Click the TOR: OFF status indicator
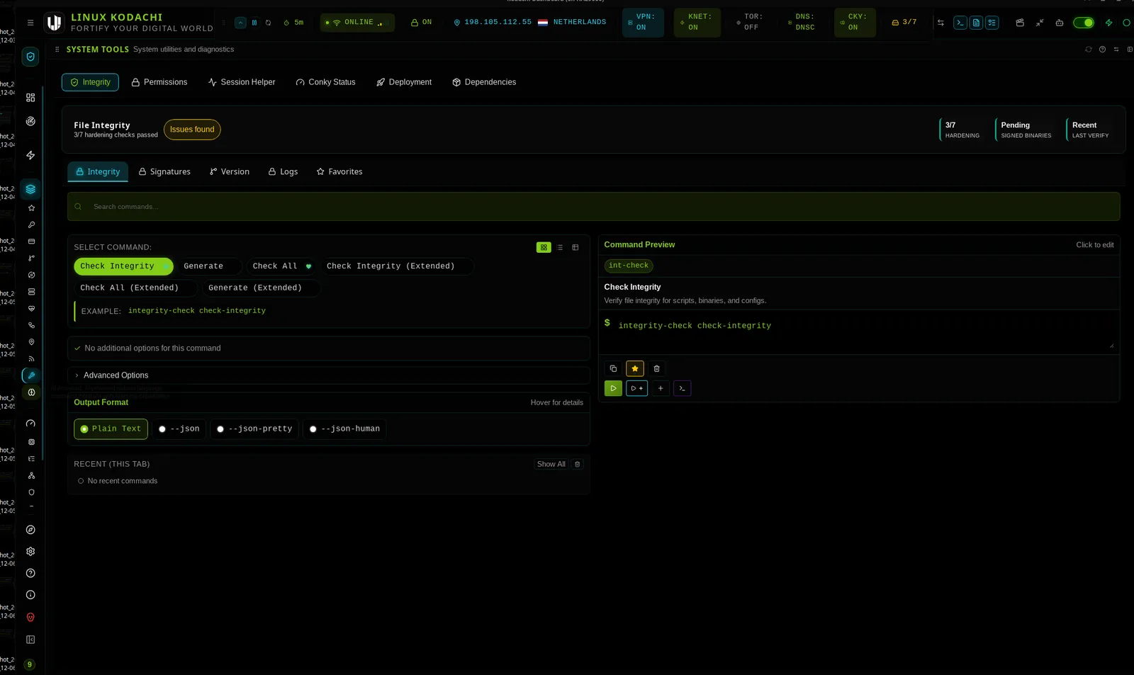Viewport: 1134px width, 675px height. pyautogui.click(x=751, y=23)
